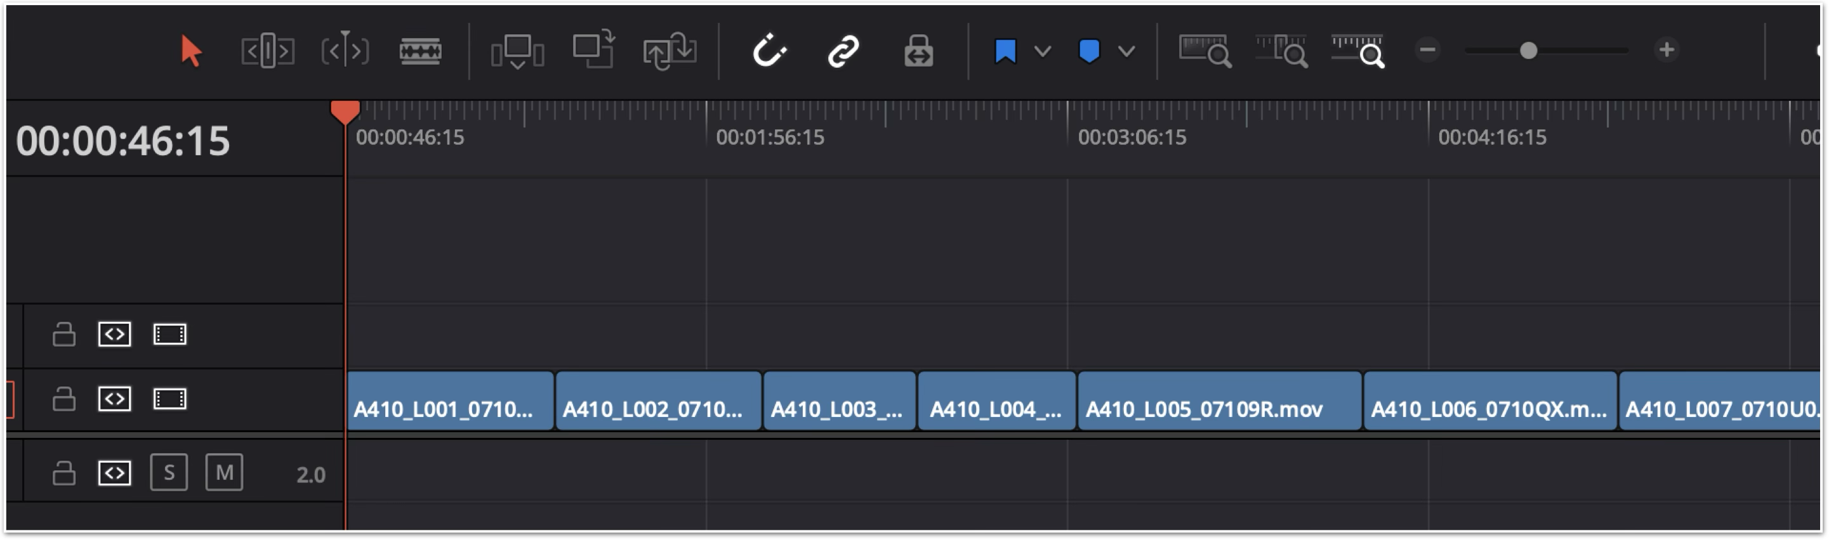Click the Replace Clip icon
The image size is (1829, 540).
[x=670, y=51]
